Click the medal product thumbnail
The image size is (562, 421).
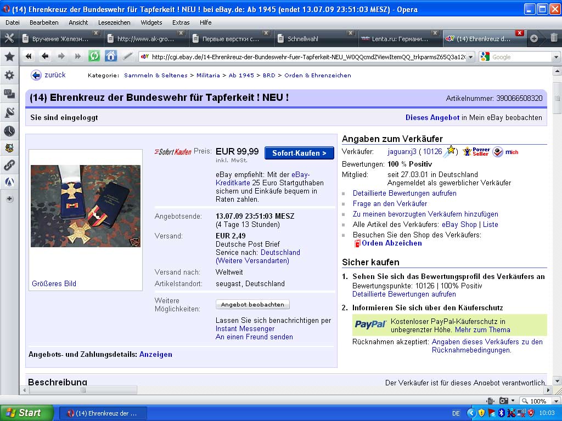85,206
